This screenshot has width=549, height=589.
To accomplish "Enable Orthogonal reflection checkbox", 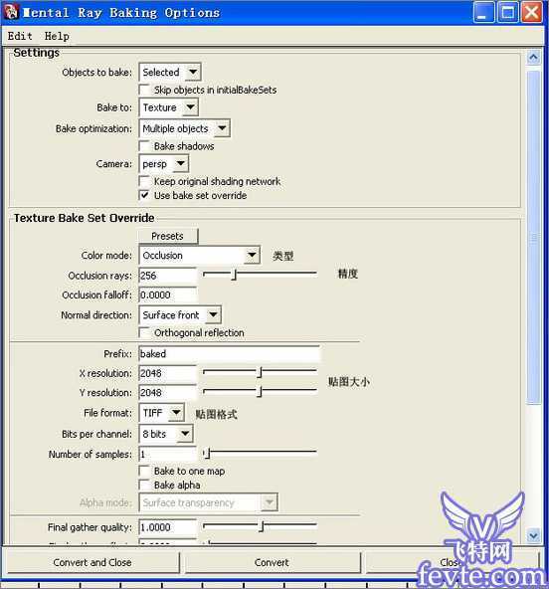I will click(x=144, y=332).
